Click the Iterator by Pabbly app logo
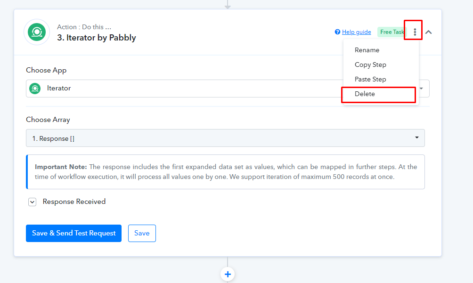This screenshot has height=283, width=473. [37, 32]
